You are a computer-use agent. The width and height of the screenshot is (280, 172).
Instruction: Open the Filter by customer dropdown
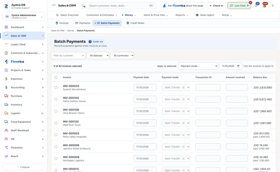pyautogui.click(x=68, y=56)
